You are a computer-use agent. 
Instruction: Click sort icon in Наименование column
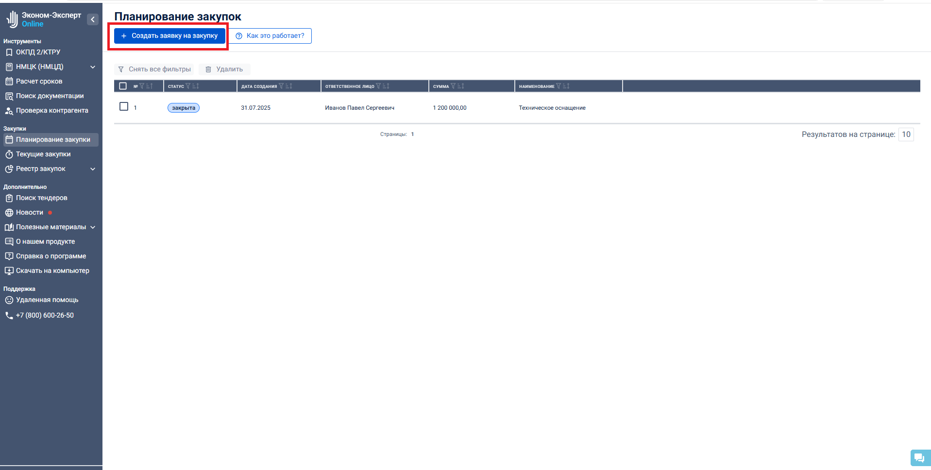pyautogui.click(x=566, y=86)
